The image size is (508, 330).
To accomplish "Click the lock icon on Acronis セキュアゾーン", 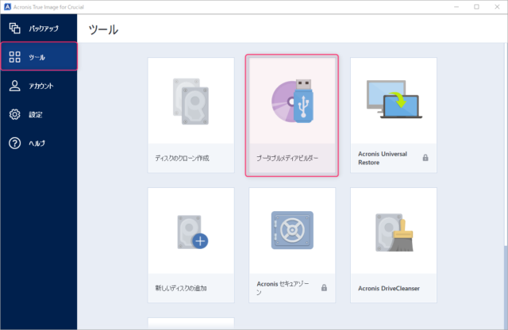I will pyautogui.click(x=324, y=288).
